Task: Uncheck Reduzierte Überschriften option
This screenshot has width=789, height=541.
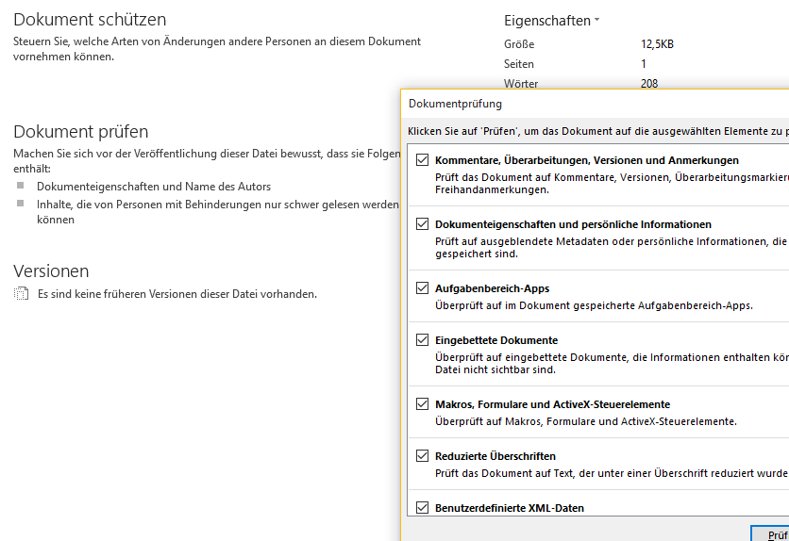Action: click(x=422, y=456)
